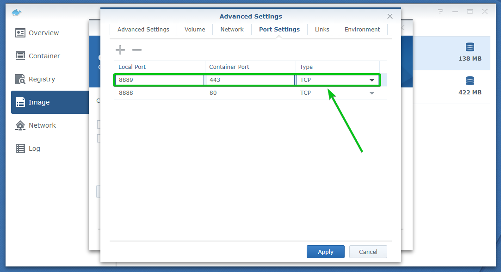Viewport: 501px width, 272px height.
Task: Select the Port Settings tab
Action: click(279, 30)
